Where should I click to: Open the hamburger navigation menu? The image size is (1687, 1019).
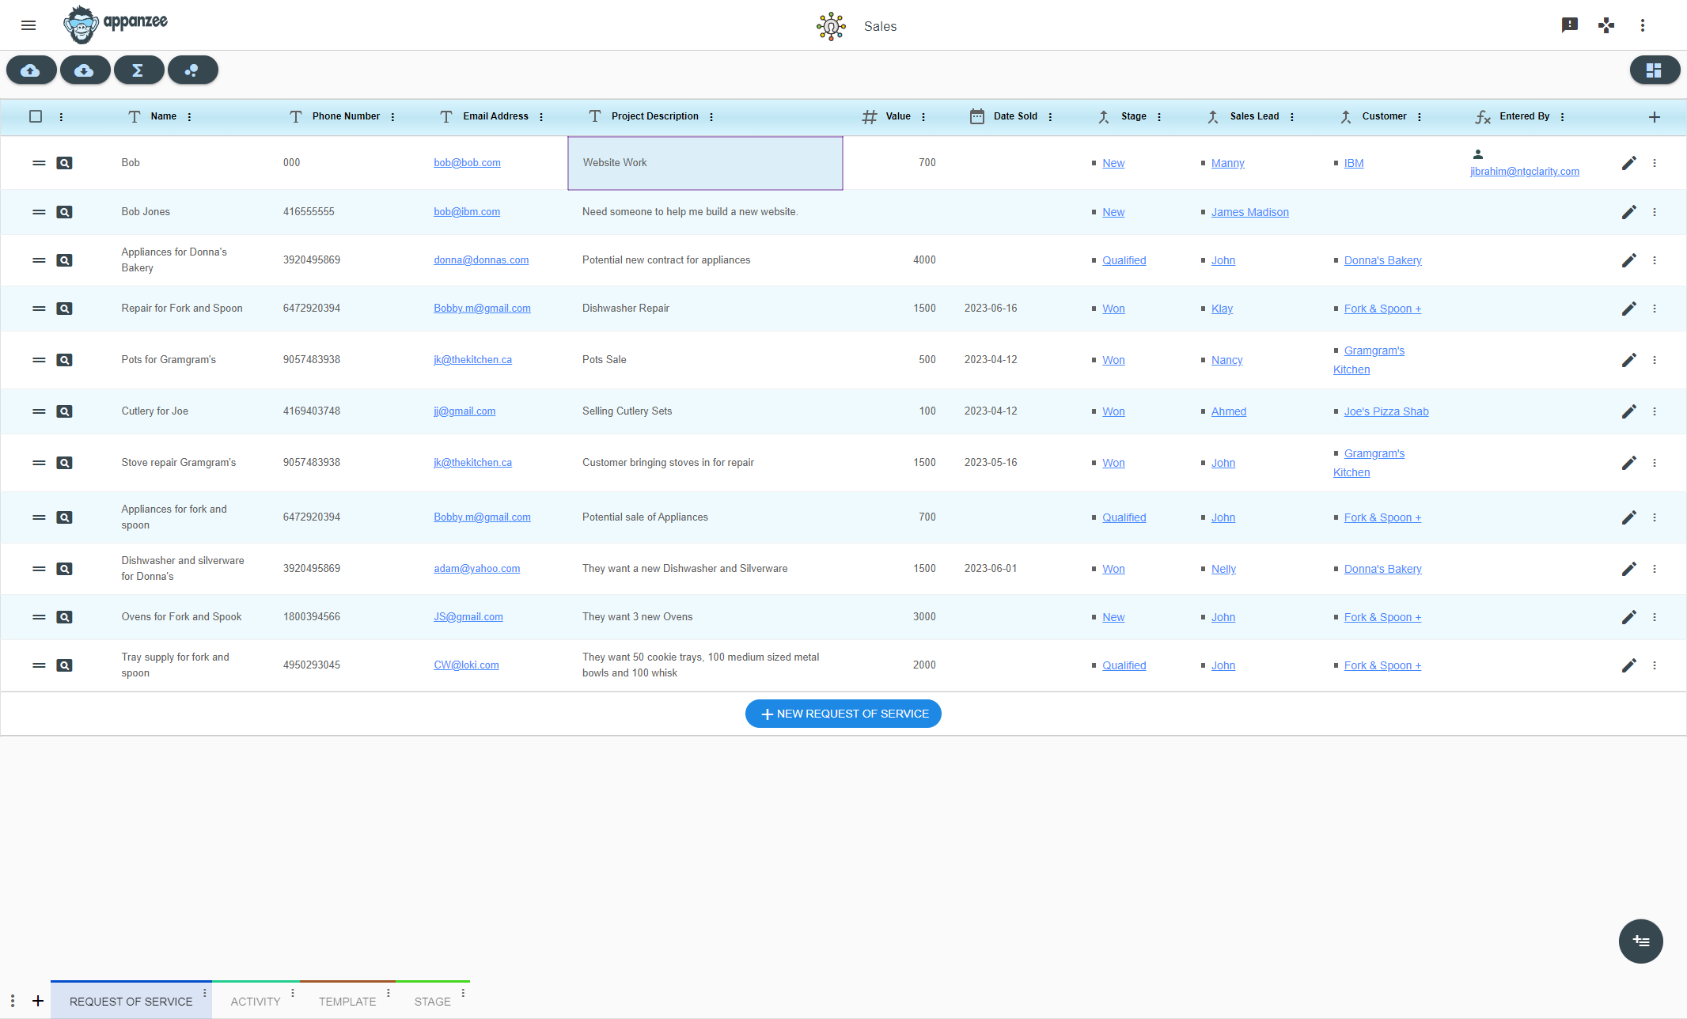tap(28, 25)
